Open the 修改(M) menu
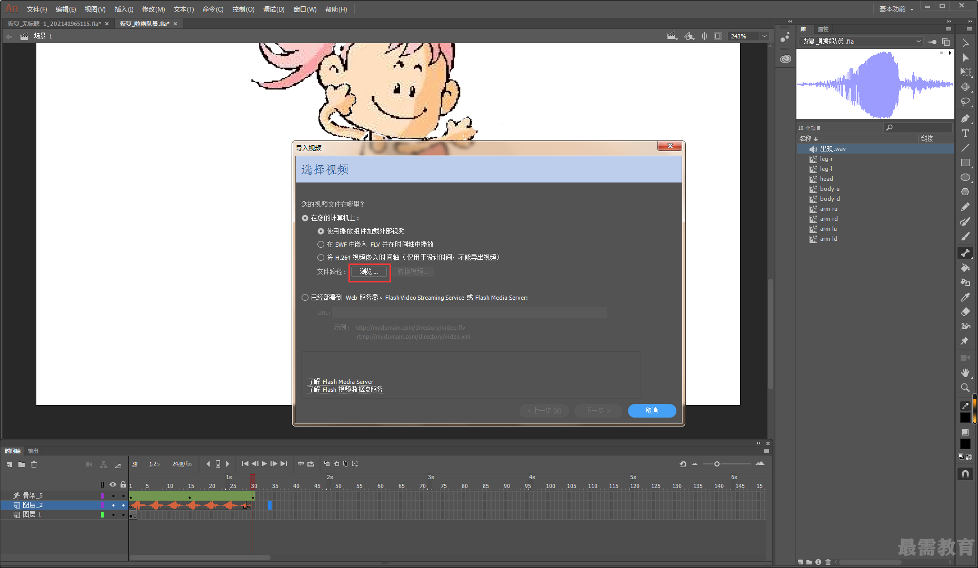This screenshot has width=978, height=568. 153,9
